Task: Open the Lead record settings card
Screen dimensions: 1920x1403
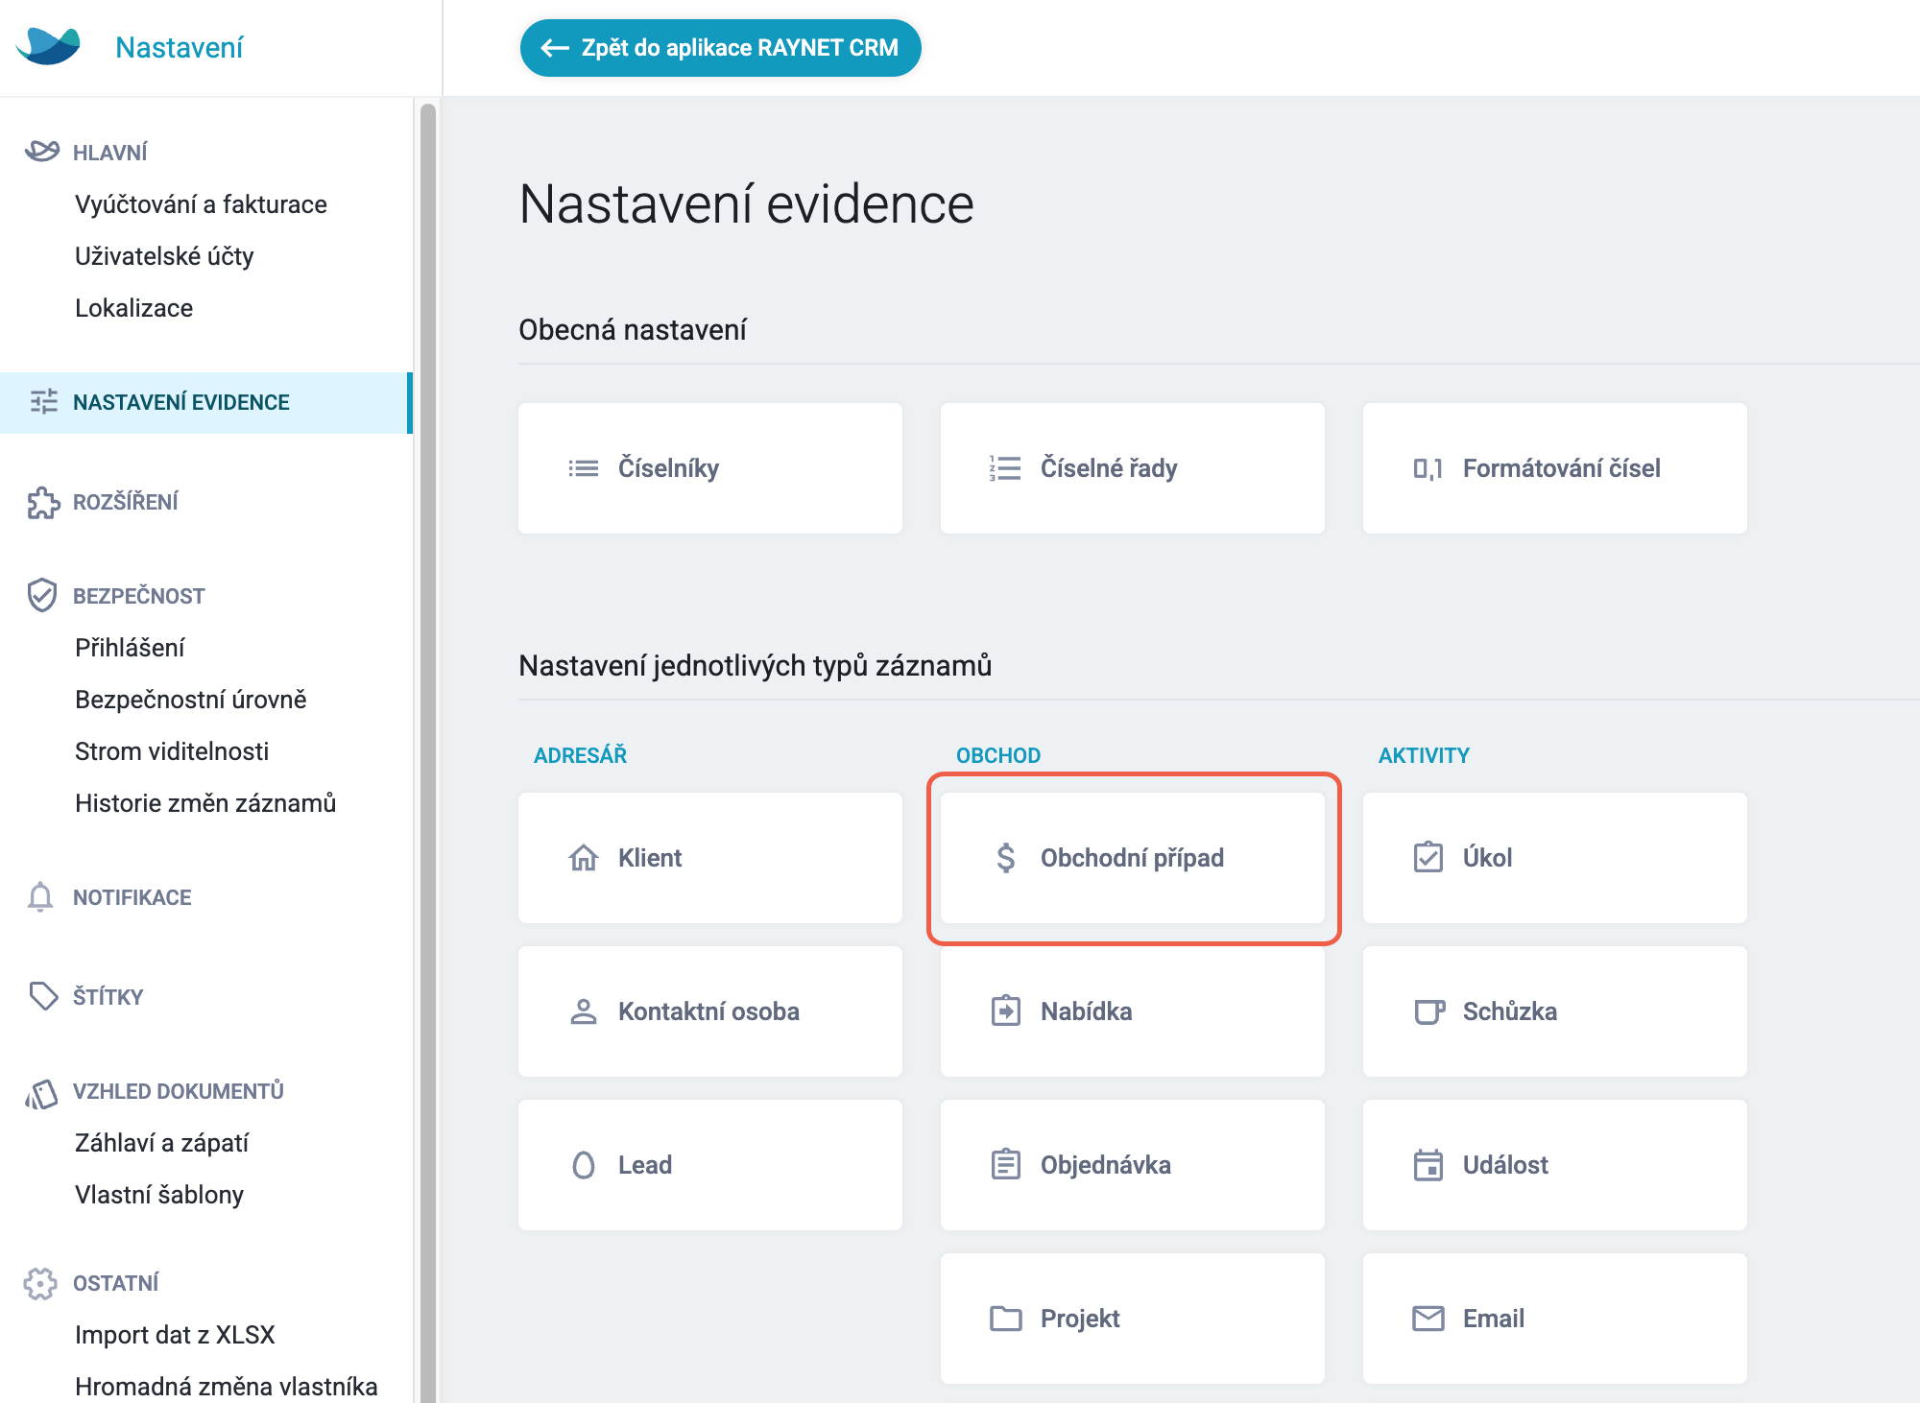Action: (x=710, y=1165)
